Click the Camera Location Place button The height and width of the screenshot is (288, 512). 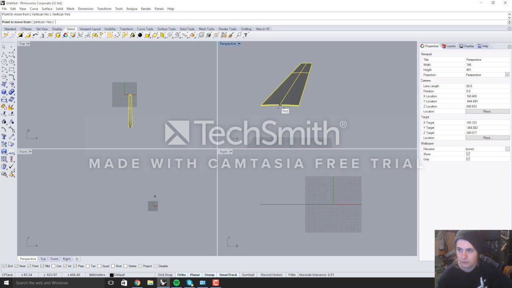pos(487,112)
